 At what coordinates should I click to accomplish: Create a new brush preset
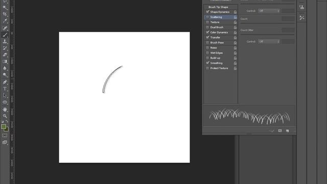[x=287, y=131]
